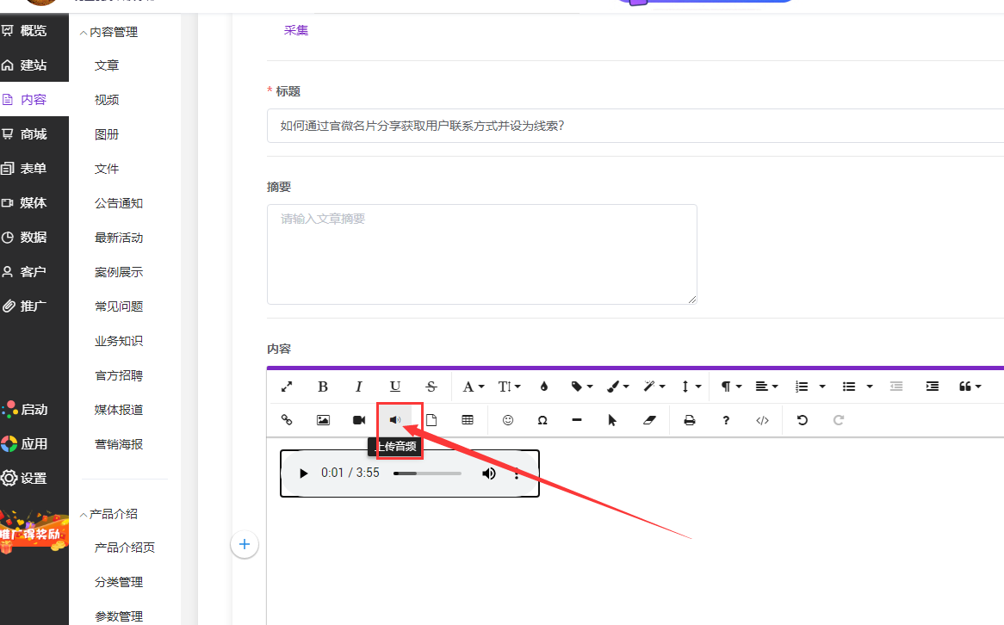The image size is (1004, 625).
Task: Click the upload audio speaker icon
Action: click(x=395, y=420)
